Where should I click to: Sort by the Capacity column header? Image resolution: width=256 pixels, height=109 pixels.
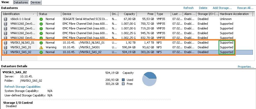[127, 14]
